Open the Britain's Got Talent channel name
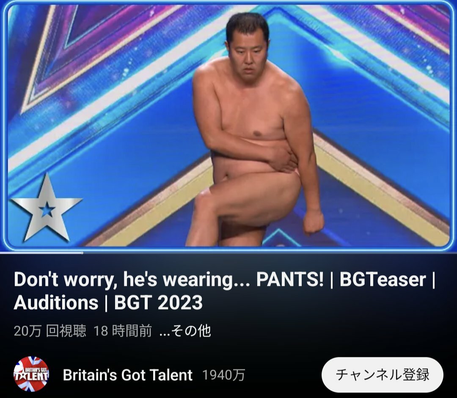The image size is (457, 398). coord(128,375)
